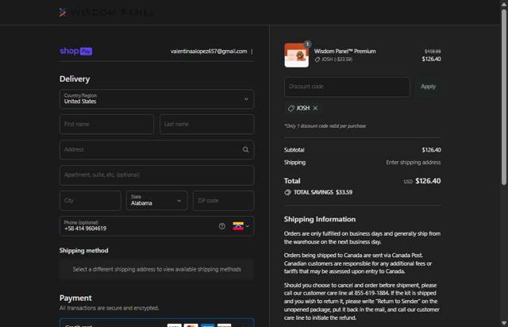Click the Apply discount button
This screenshot has width=508, height=327.
428,87
